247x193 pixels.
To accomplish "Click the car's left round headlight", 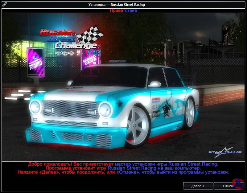I will point(35,108).
